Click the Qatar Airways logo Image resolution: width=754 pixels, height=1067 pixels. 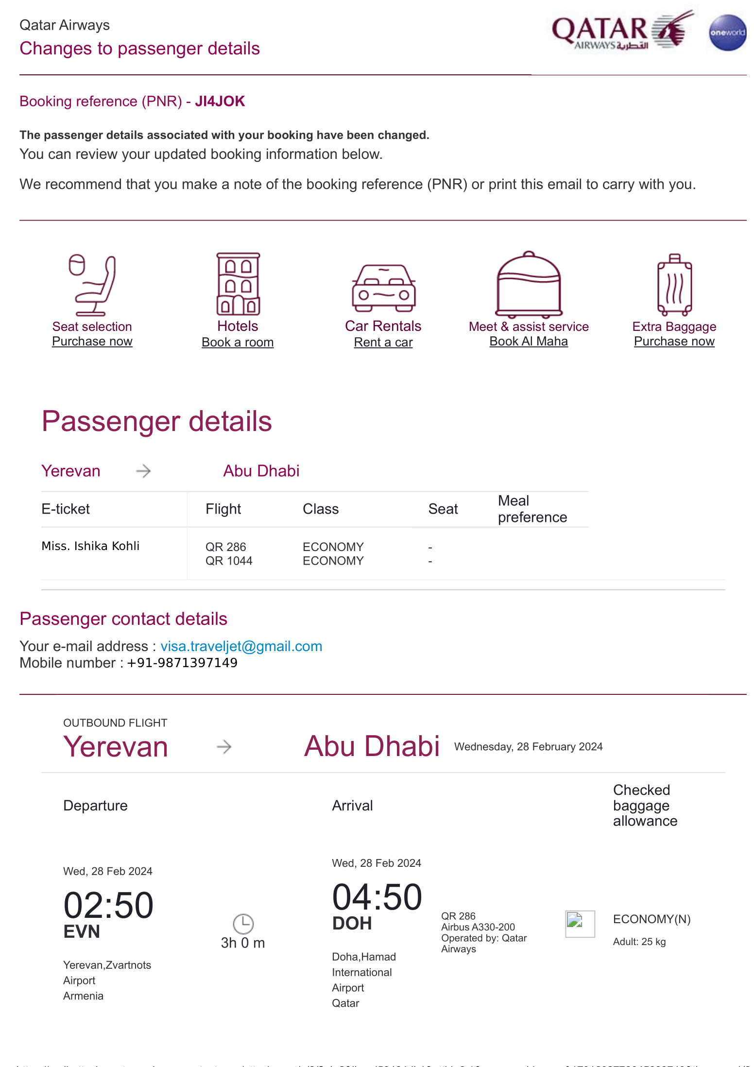coord(623,31)
